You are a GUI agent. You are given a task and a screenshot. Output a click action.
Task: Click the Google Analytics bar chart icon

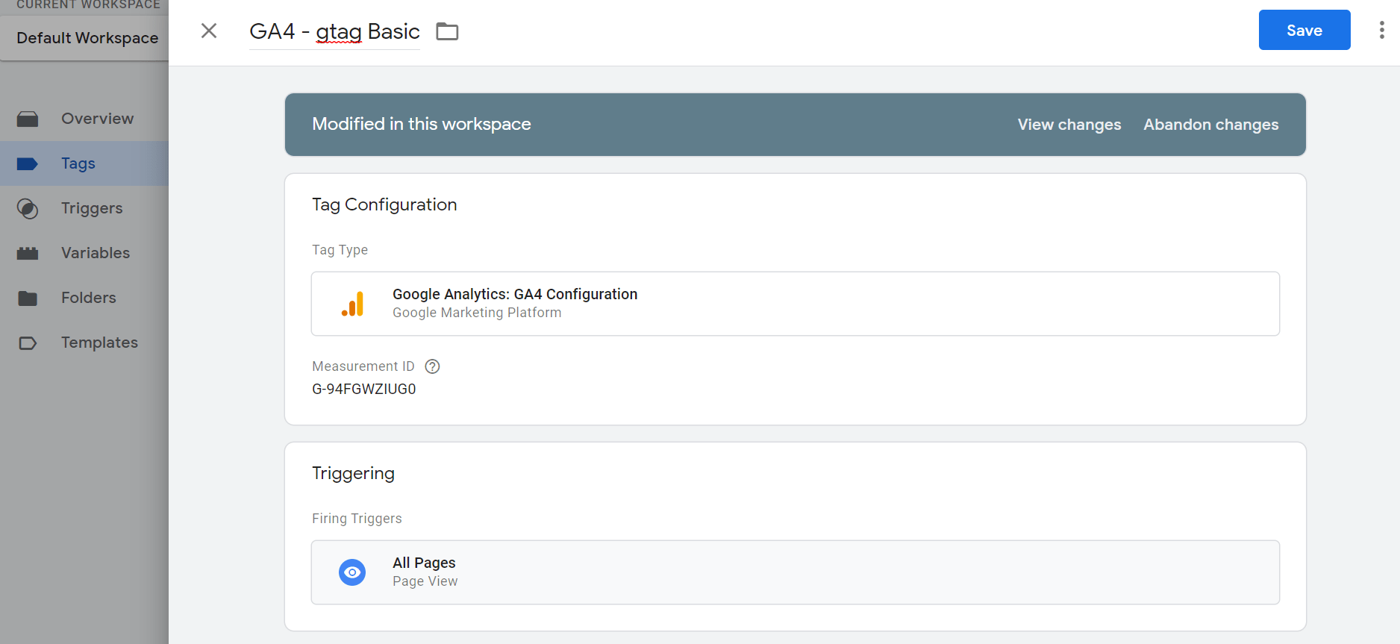pos(352,304)
